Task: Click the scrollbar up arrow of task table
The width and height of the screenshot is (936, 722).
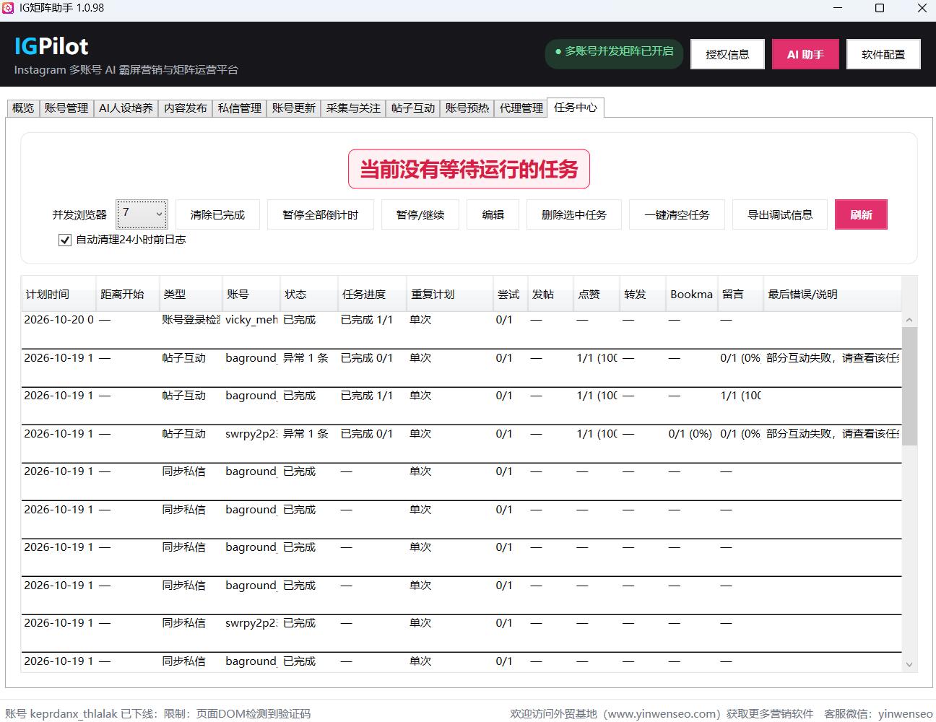Action: coord(909,319)
